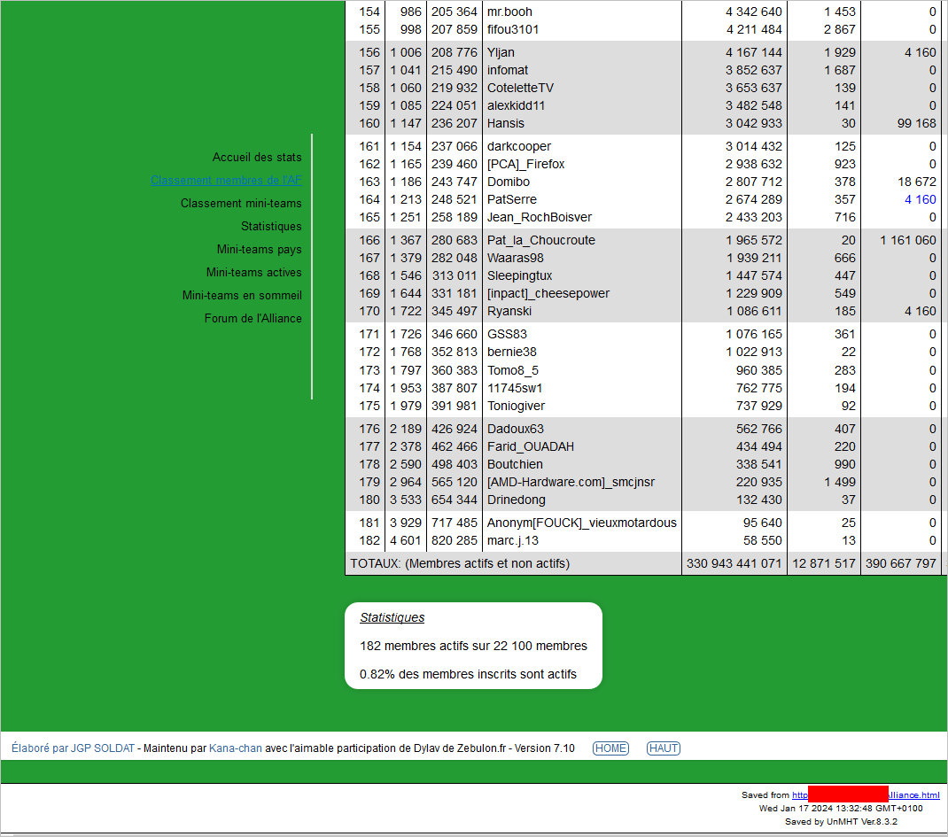Select member Pat_la_Choucroute in table

pyautogui.click(x=540, y=240)
